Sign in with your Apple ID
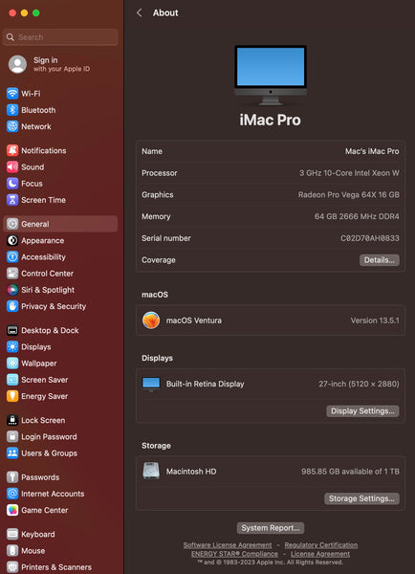 (x=60, y=64)
